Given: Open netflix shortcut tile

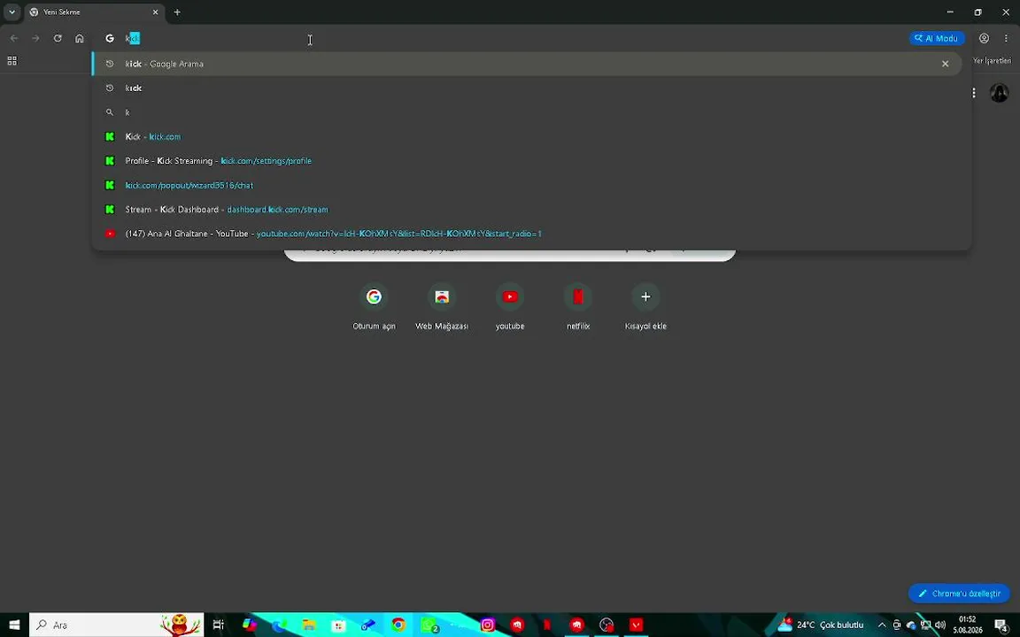Looking at the screenshot, I should click(x=577, y=306).
